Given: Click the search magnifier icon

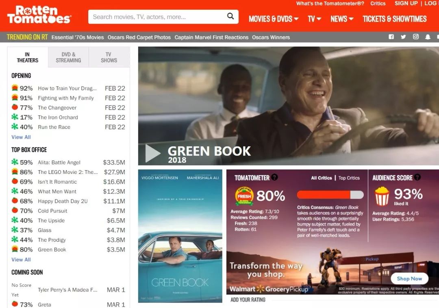Looking at the screenshot, I should tap(230, 16).
